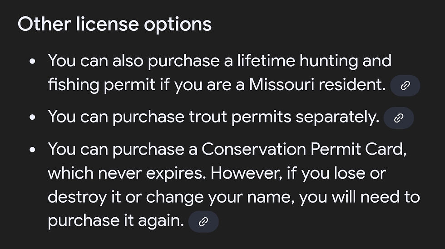Click the phrase 'change your name'
This screenshot has width=445, height=249.
[x=220, y=197]
